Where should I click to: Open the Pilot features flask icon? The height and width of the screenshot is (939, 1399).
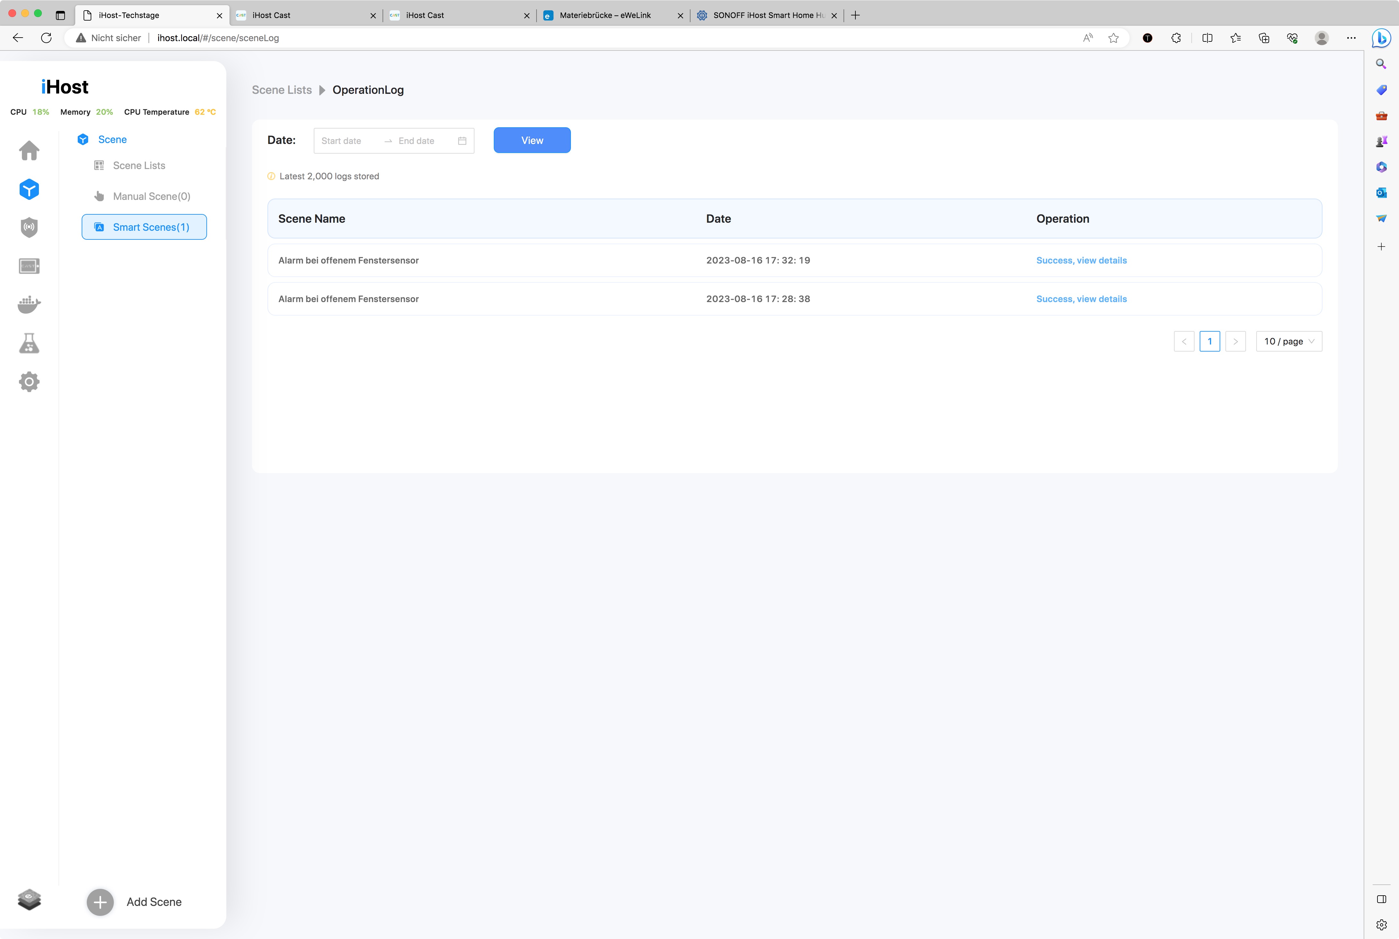pos(29,343)
